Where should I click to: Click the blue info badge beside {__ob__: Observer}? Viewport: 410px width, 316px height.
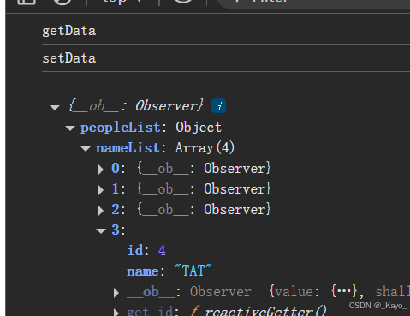(x=218, y=106)
